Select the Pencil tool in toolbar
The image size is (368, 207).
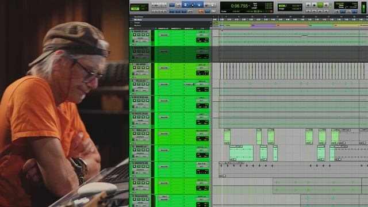[213, 5]
